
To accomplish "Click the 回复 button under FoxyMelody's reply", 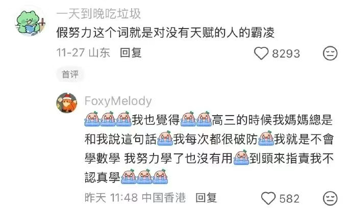I will point(206,198).
